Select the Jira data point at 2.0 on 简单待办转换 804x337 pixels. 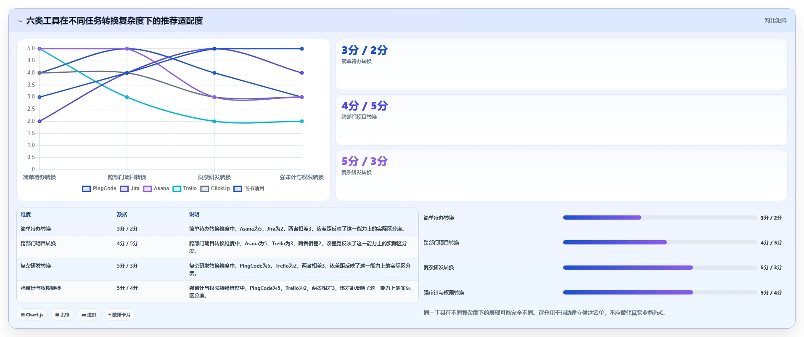(40, 121)
